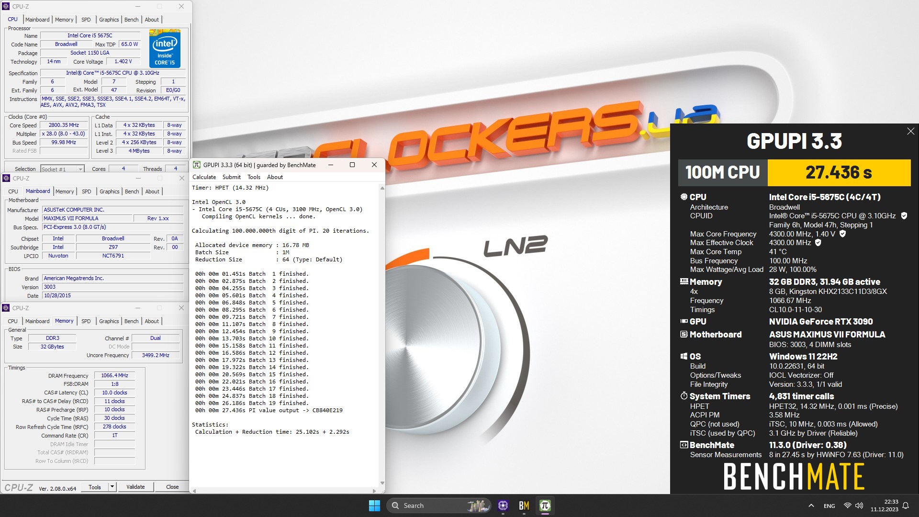Click the Multiplier x 28.0 value field
Screen dimensions: 919x517
pyautogui.click(x=64, y=134)
